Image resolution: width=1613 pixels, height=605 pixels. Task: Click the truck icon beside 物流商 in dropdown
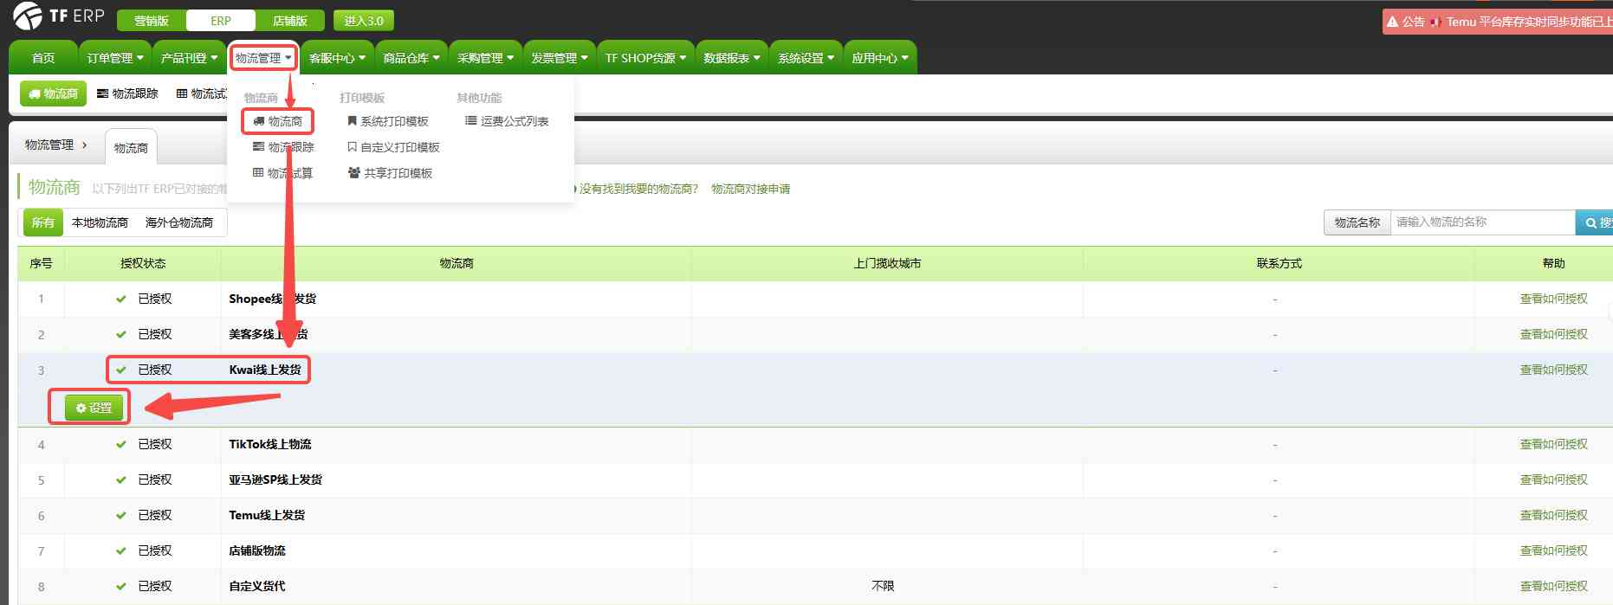coord(258,121)
